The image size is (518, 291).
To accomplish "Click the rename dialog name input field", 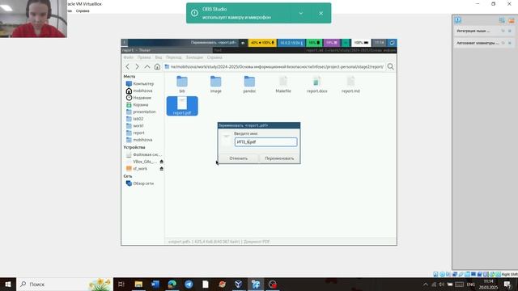I will (266, 142).
